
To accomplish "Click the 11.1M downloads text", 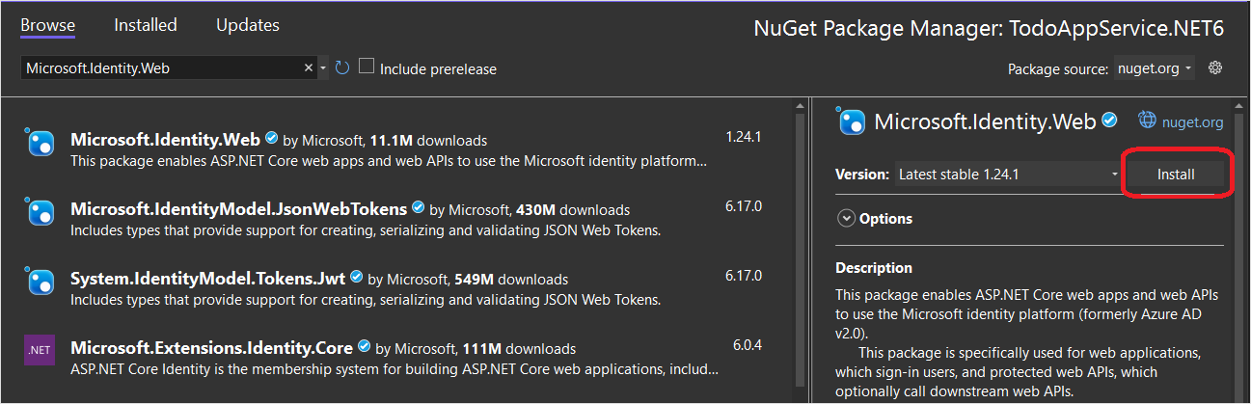I will point(428,141).
